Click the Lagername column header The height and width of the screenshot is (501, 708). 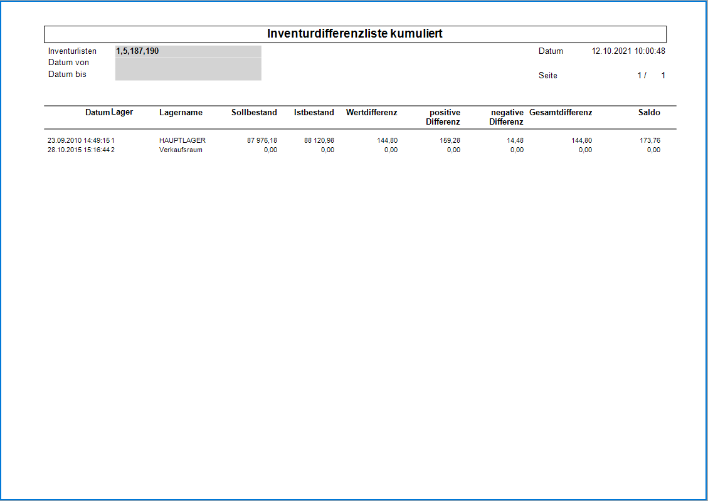[x=181, y=113]
